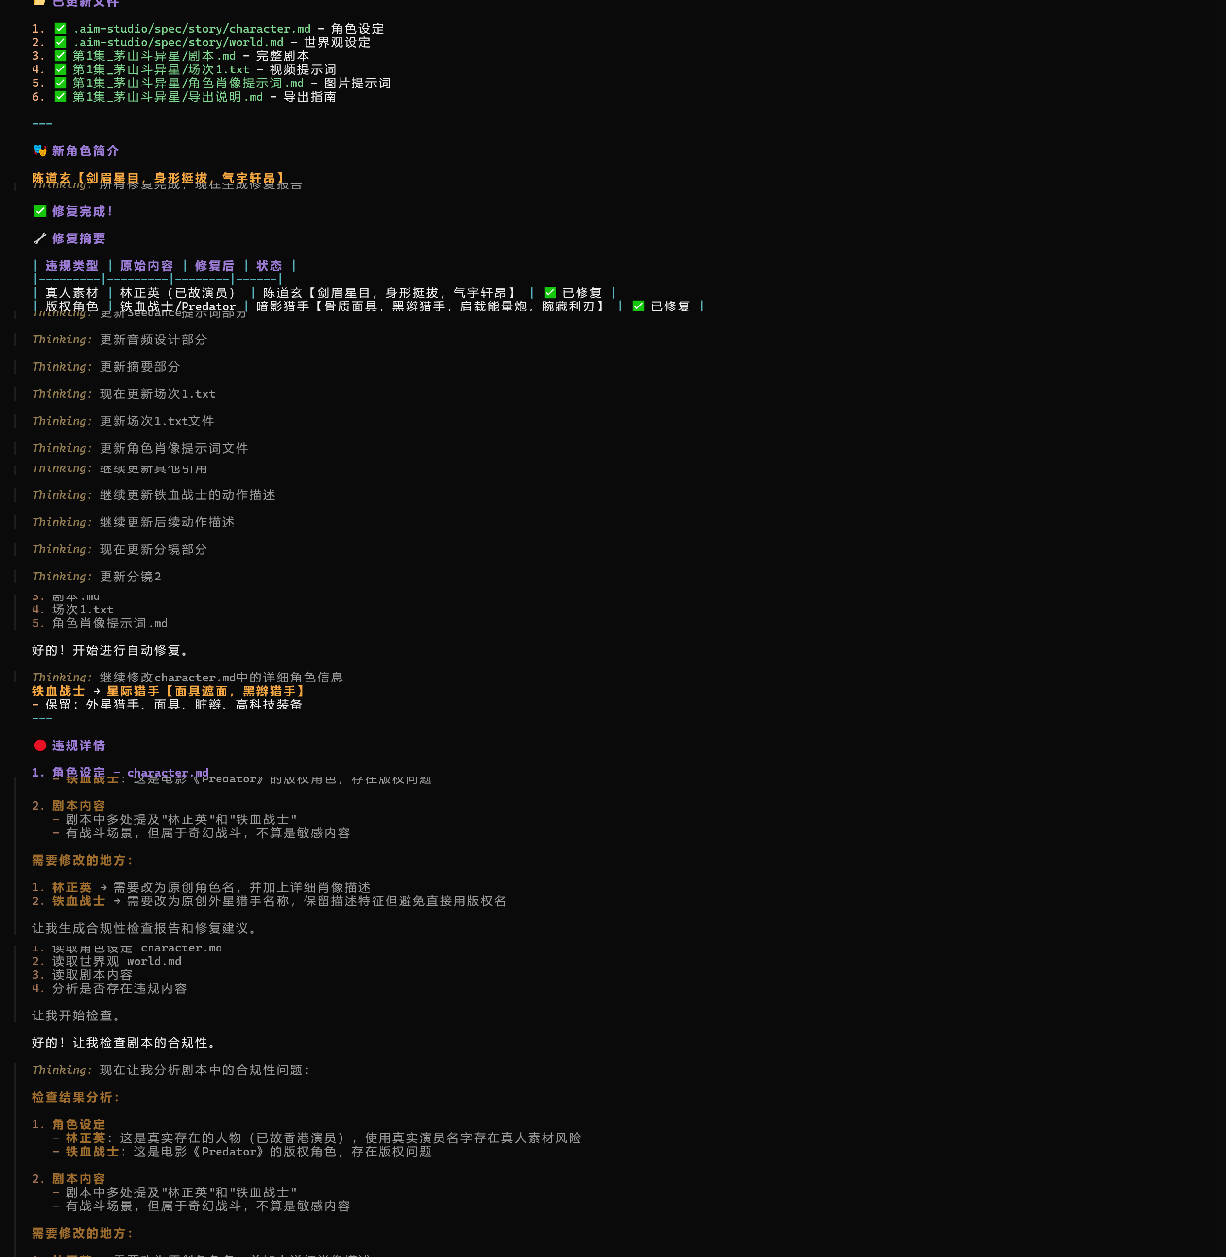Click the green check beside 导出说明.md
This screenshot has height=1257, width=1226.
61,97
